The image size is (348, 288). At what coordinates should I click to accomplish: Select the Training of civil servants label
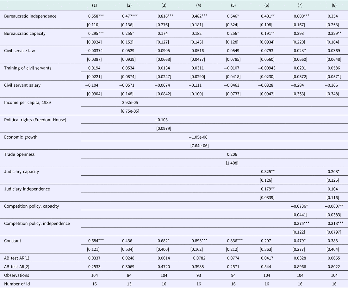(x=27, y=68)
